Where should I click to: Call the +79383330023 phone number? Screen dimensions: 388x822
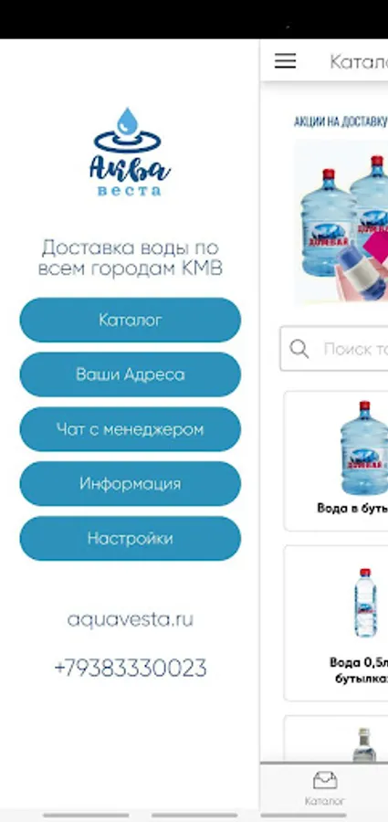(130, 668)
